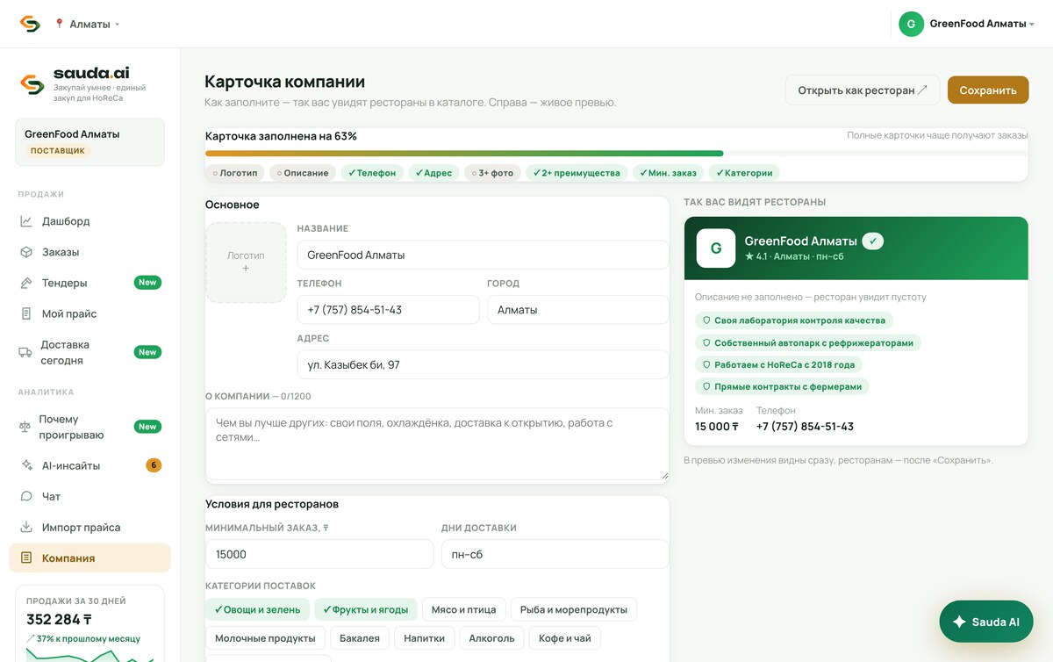Click the Своя лаборатория контроля качества tag
The width and height of the screenshot is (1053, 662).
(x=794, y=320)
